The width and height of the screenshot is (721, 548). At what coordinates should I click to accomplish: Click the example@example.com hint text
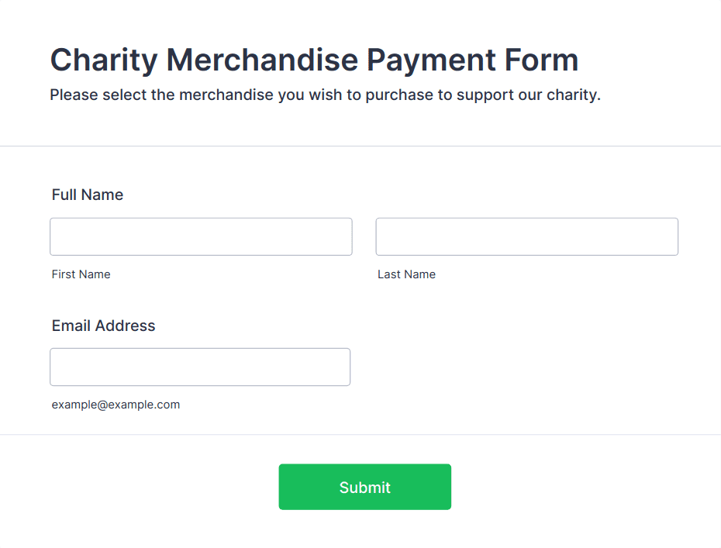tap(116, 405)
